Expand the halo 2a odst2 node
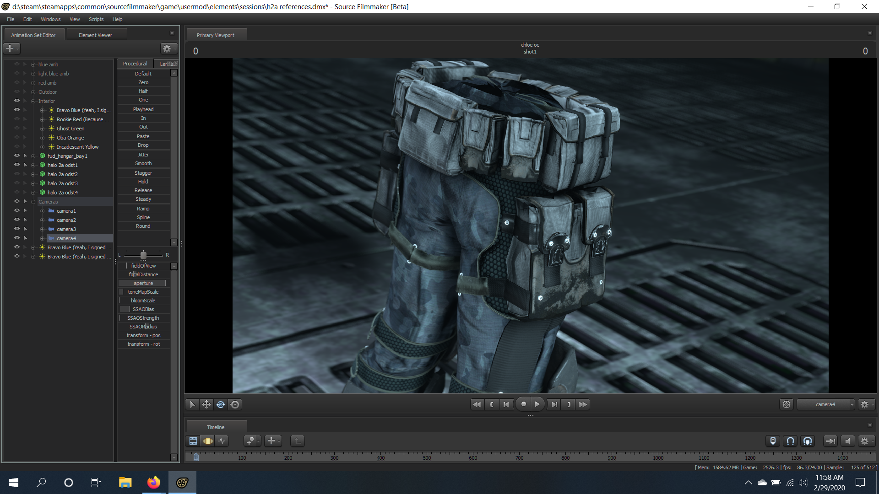This screenshot has width=879, height=494. [33, 174]
